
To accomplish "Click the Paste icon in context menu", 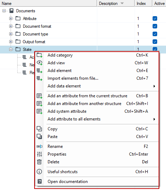I will pyautogui.click(x=39, y=137).
